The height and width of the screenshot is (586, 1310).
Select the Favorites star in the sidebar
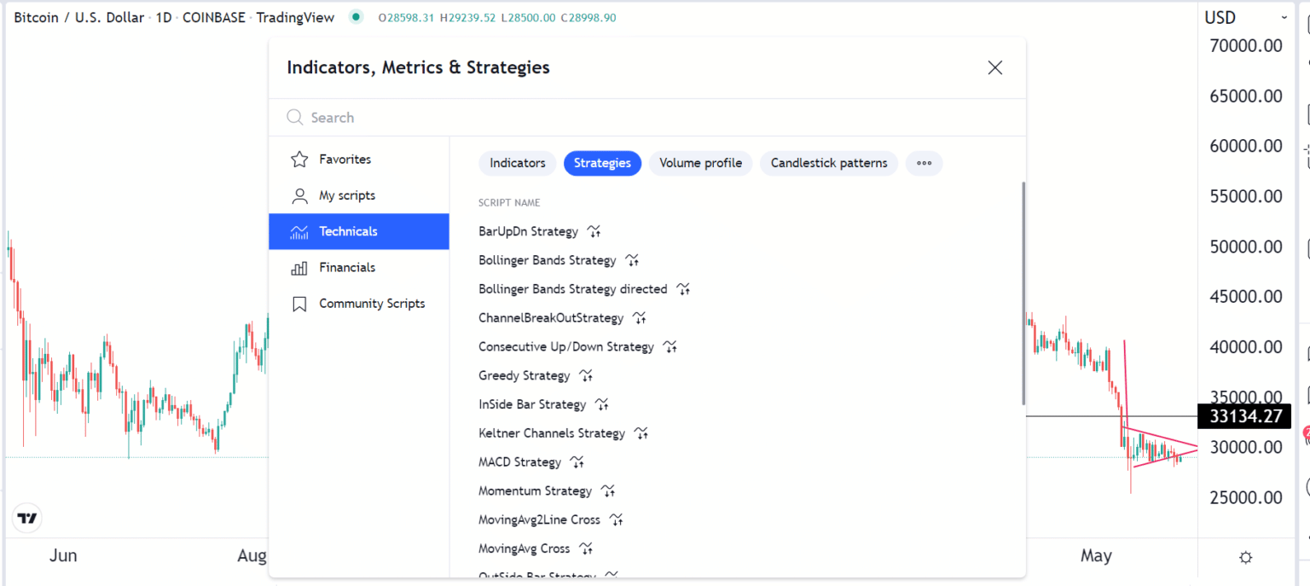click(299, 159)
